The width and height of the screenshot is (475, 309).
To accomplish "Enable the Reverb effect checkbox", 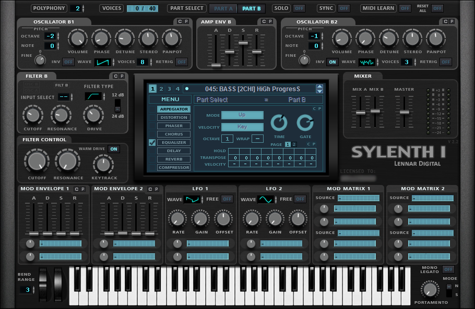I will tap(152, 159).
